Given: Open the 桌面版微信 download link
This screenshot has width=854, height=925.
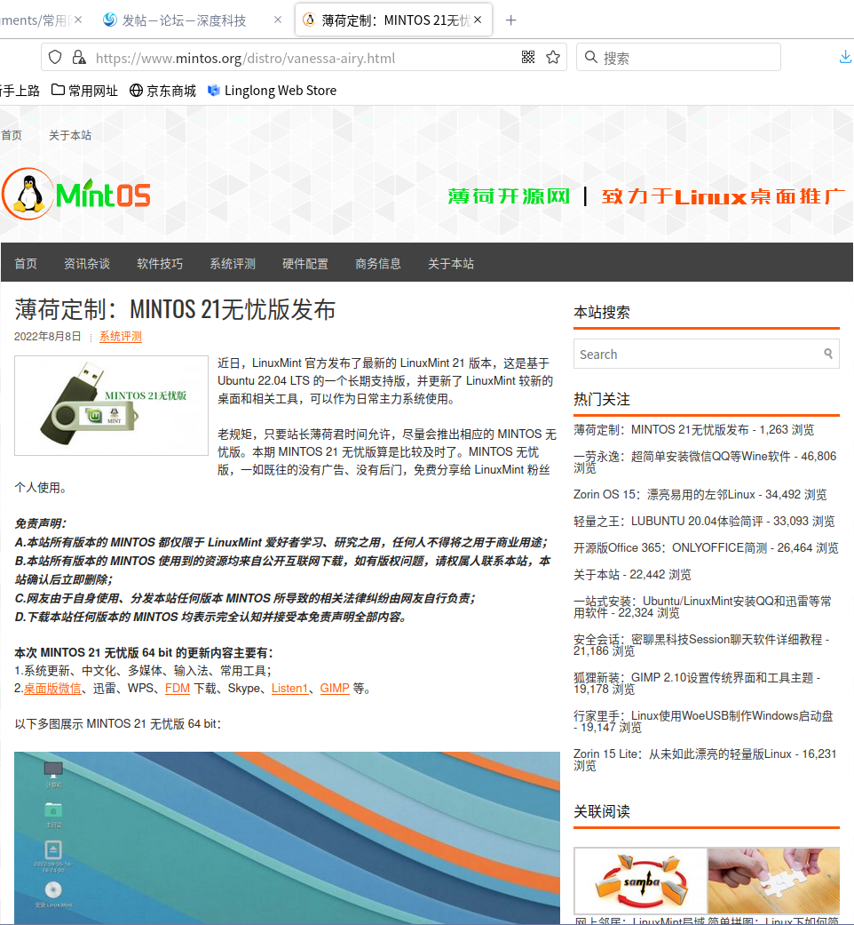Looking at the screenshot, I should tap(51, 688).
